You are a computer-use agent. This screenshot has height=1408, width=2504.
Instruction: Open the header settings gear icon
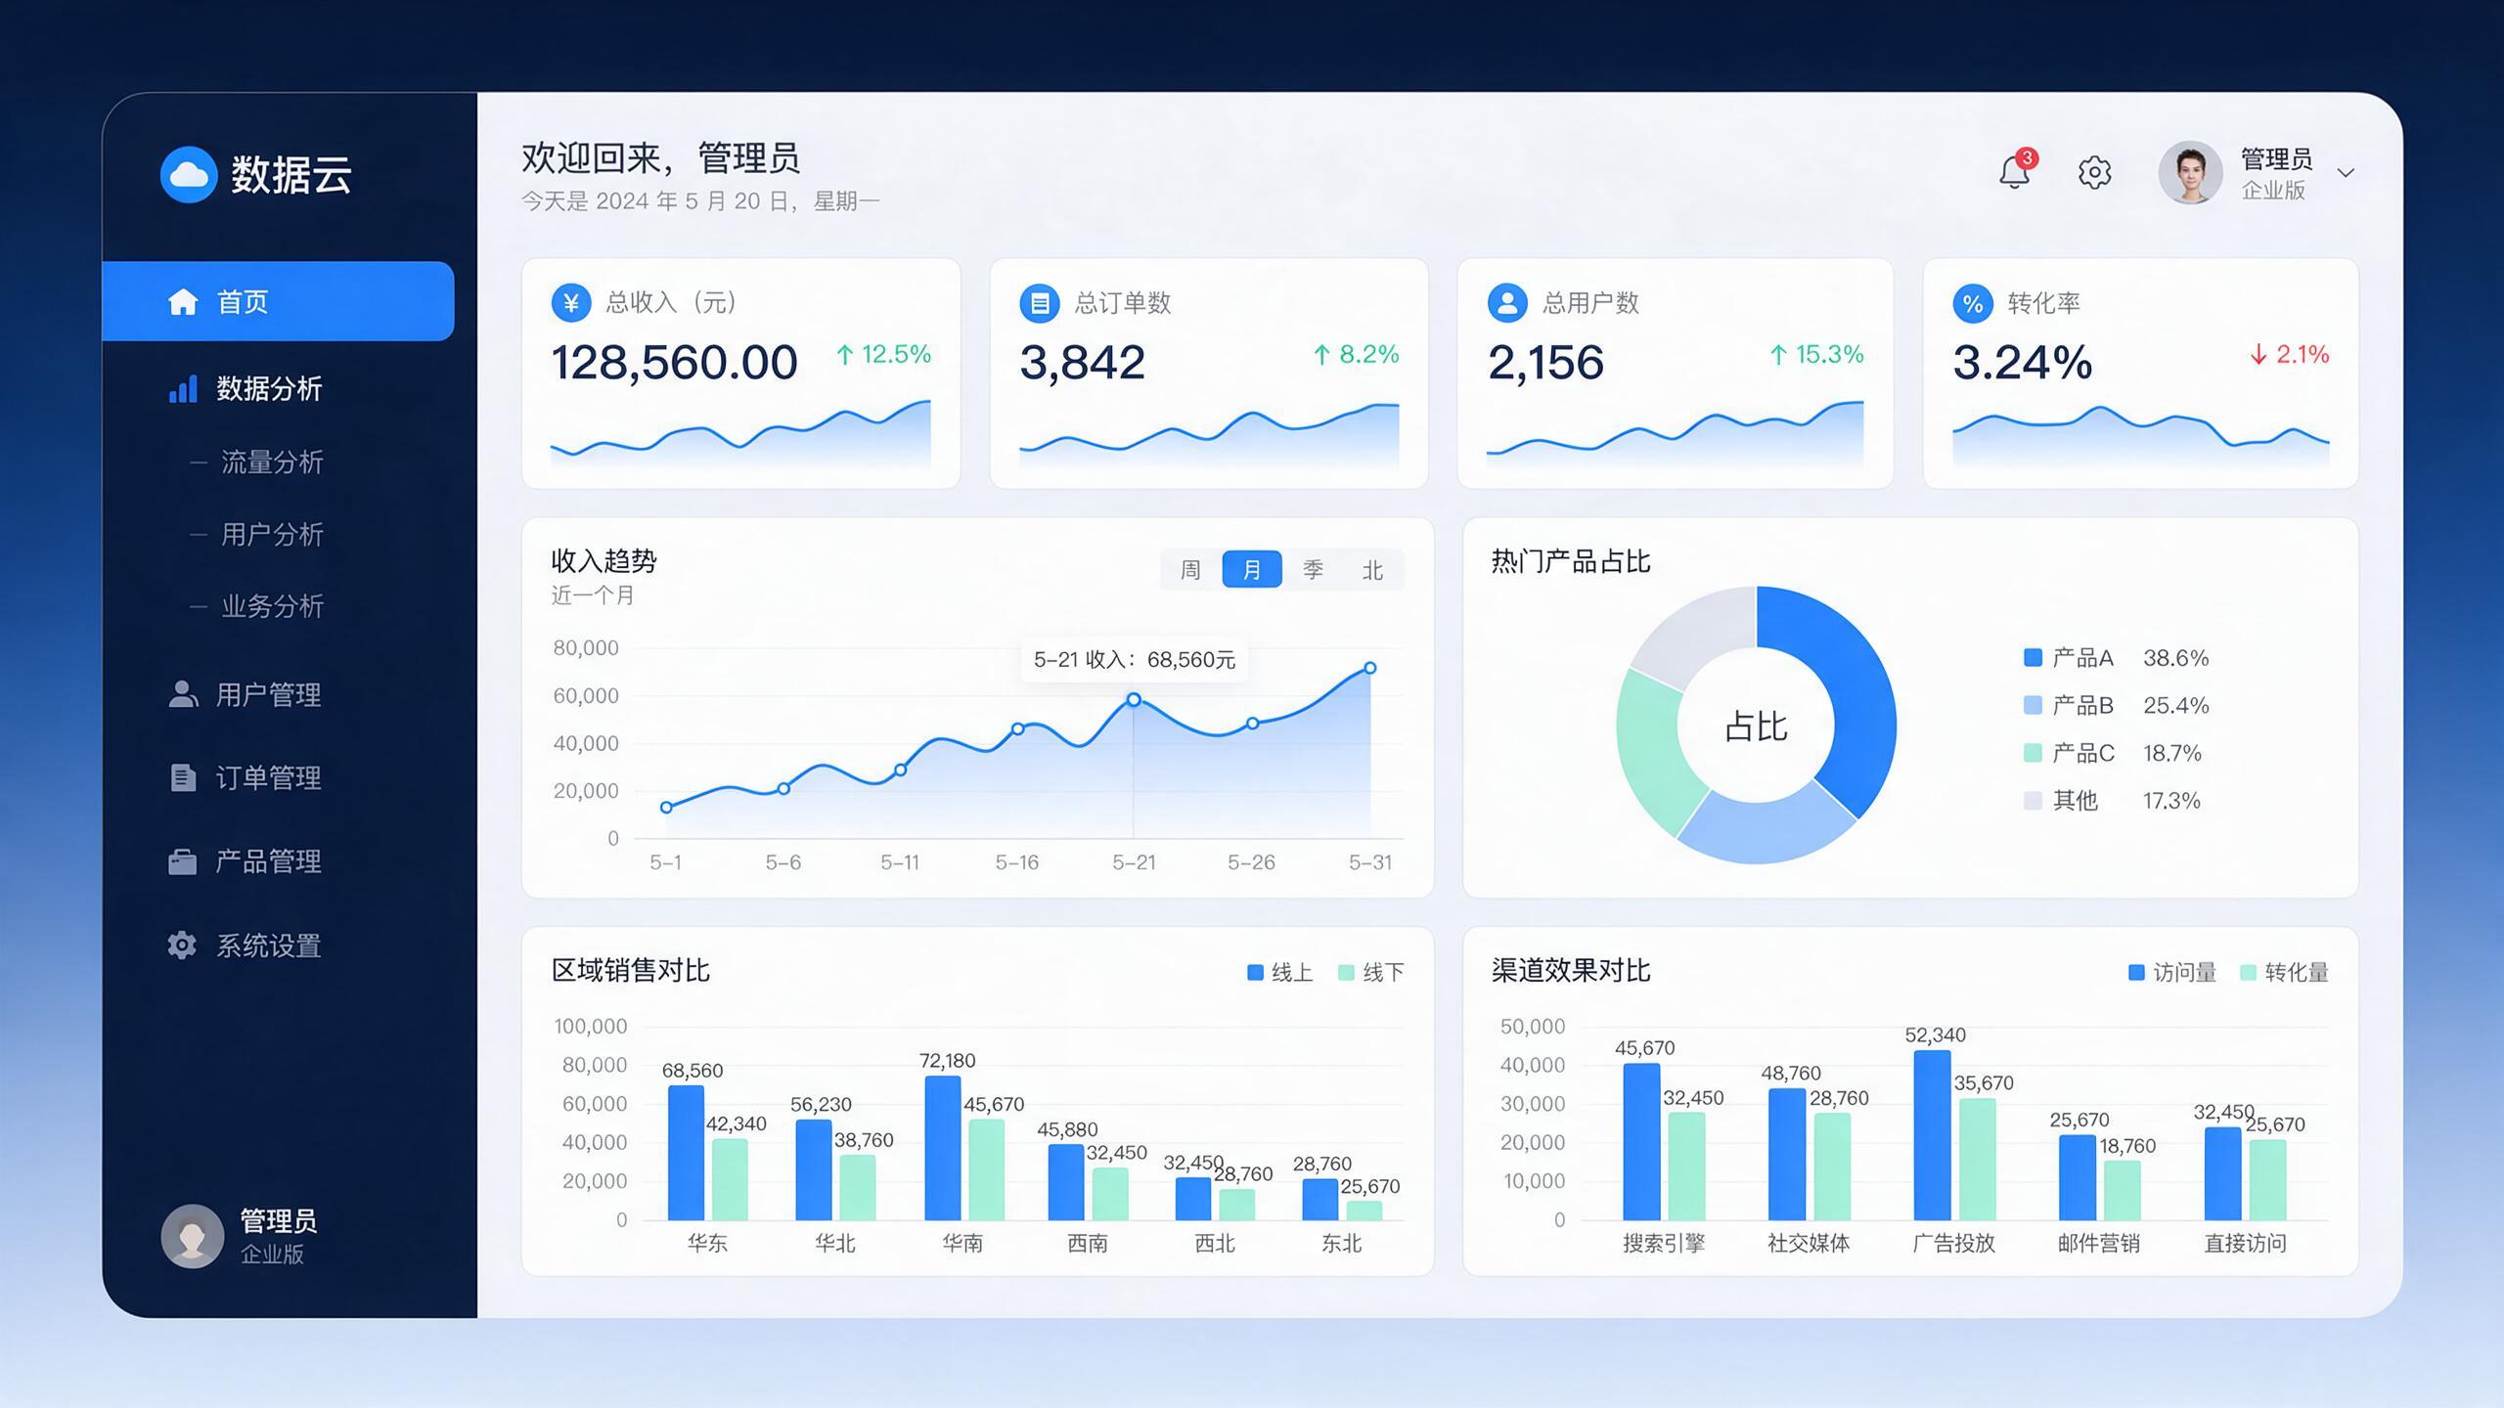[2094, 173]
